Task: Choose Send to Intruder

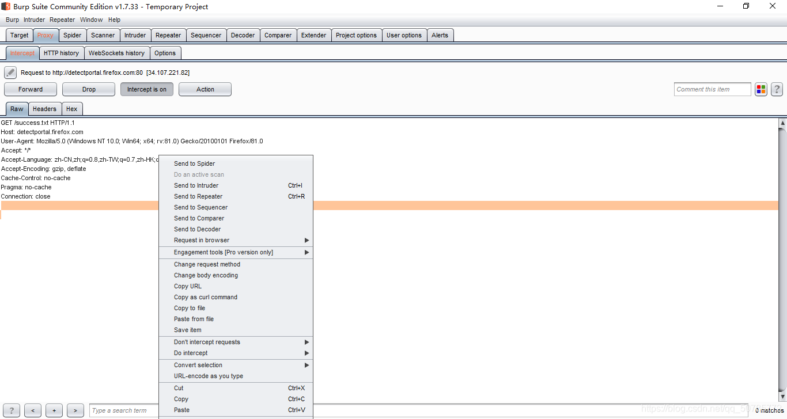Action: [236, 185]
